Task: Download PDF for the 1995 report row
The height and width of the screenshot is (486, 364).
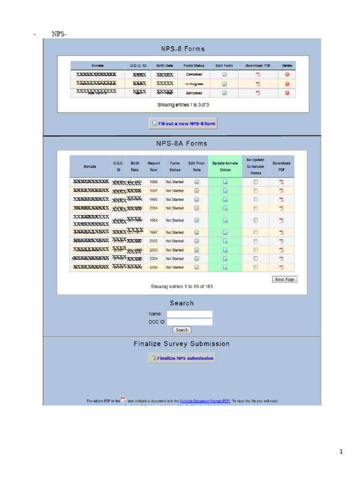Action: [x=282, y=199]
